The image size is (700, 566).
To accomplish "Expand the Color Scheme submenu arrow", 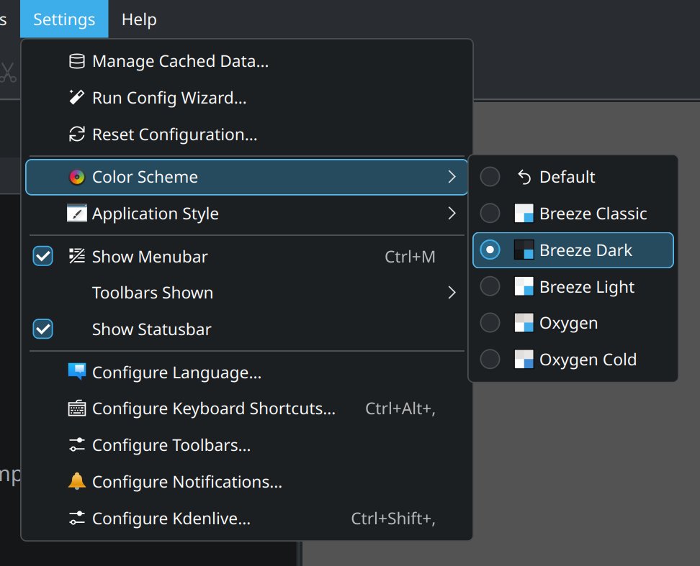I will [452, 177].
